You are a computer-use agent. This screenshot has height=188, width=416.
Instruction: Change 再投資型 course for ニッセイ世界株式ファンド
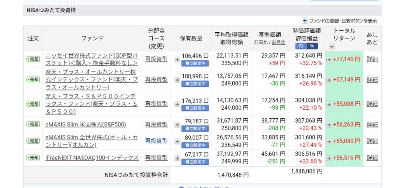tap(156, 59)
